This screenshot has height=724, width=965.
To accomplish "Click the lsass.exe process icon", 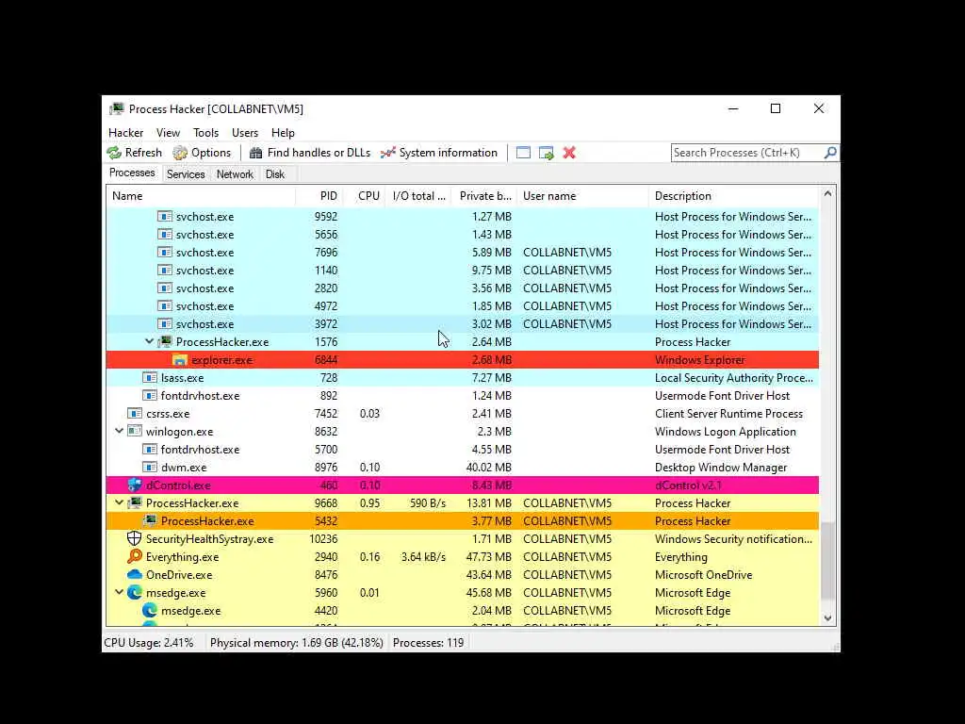I will pos(150,377).
